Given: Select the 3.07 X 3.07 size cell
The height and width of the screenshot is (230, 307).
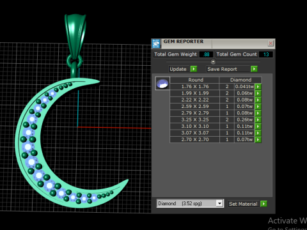Looking at the screenshot, I should coord(194,133).
